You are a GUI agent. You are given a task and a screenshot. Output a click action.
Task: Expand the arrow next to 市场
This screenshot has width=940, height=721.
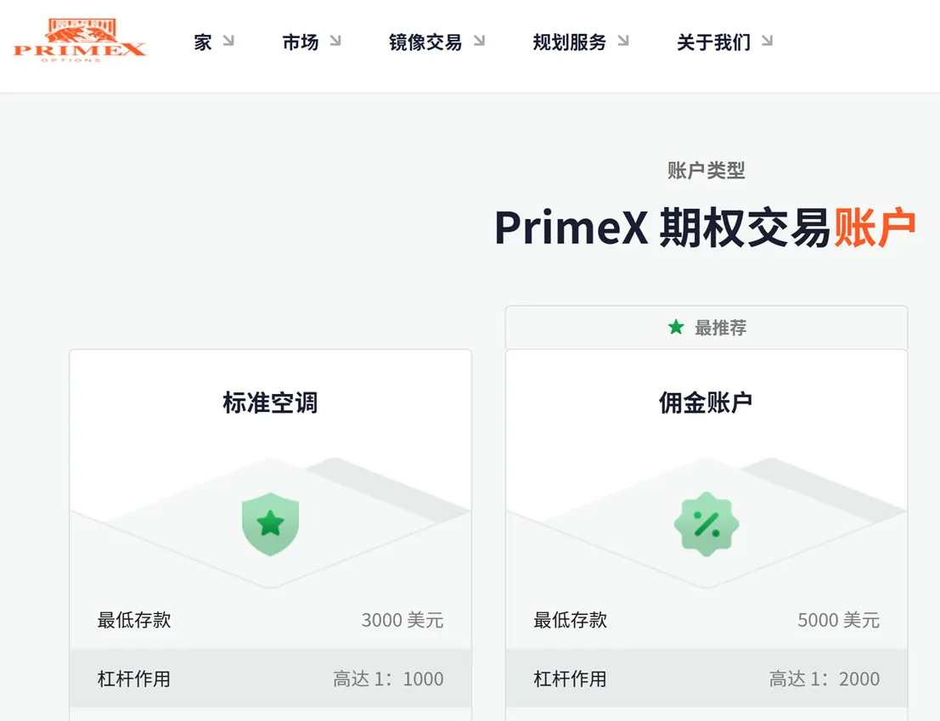click(335, 41)
